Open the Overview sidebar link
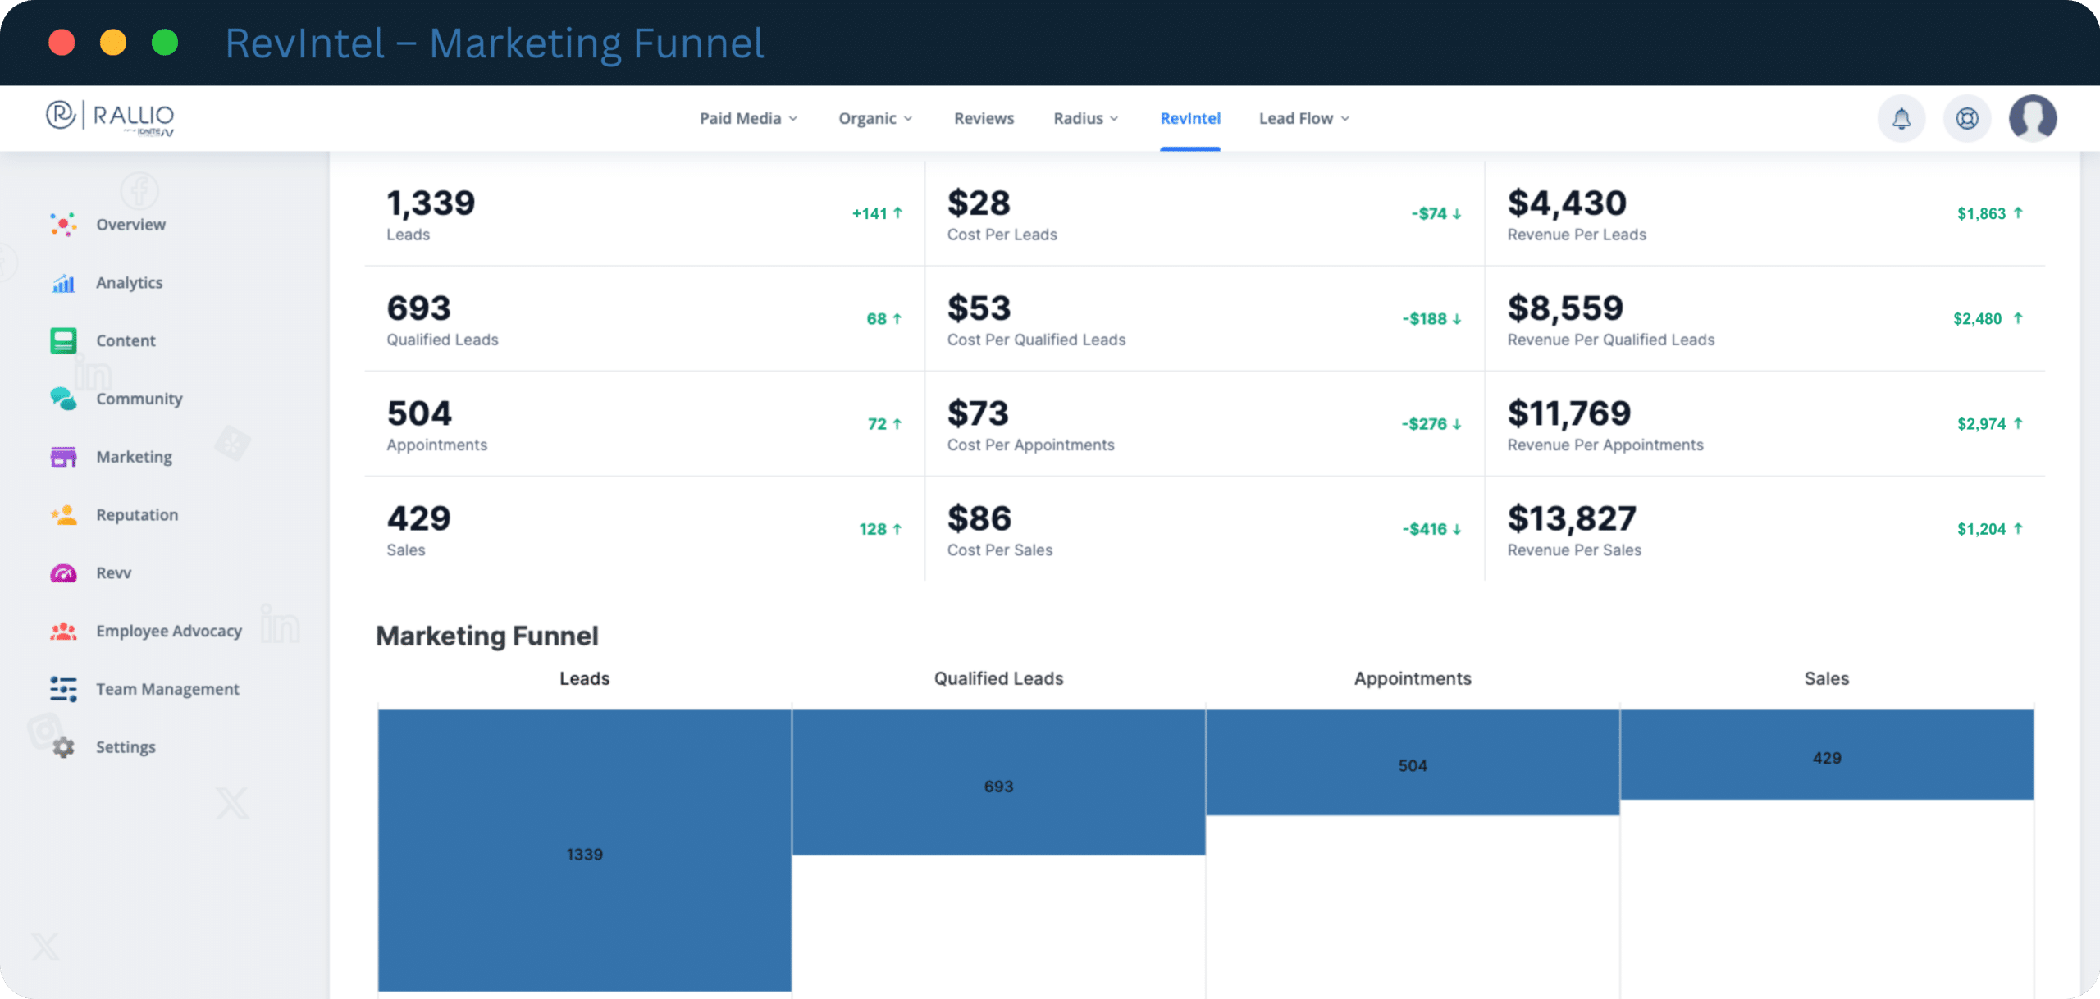Screen dimensions: 2100x999 [130, 224]
